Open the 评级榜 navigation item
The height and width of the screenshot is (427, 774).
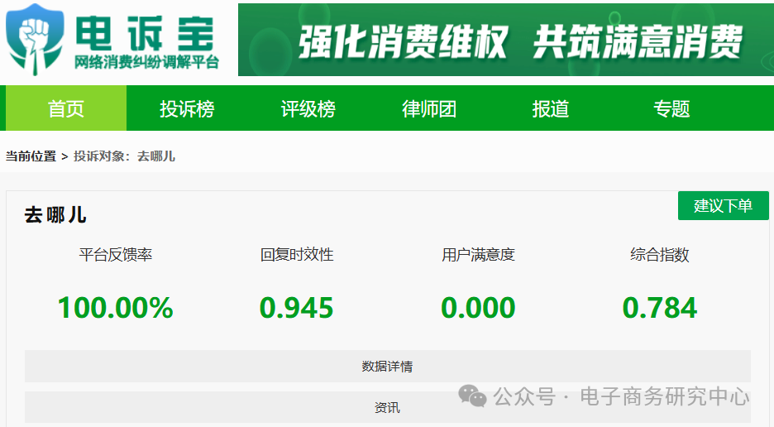pyautogui.click(x=308, y=108)
